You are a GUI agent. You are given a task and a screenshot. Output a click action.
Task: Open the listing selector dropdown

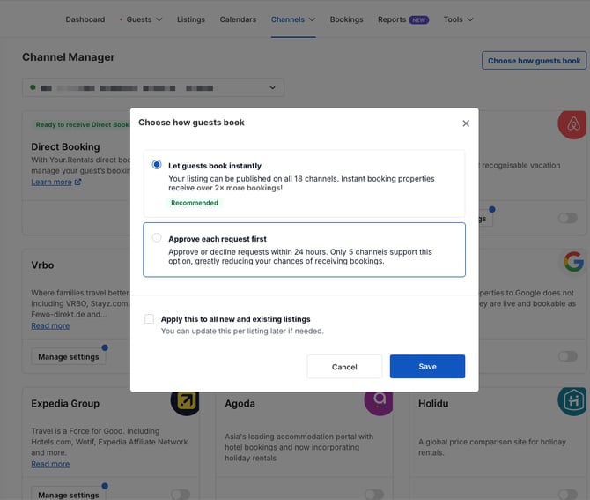tap(153, 88)
